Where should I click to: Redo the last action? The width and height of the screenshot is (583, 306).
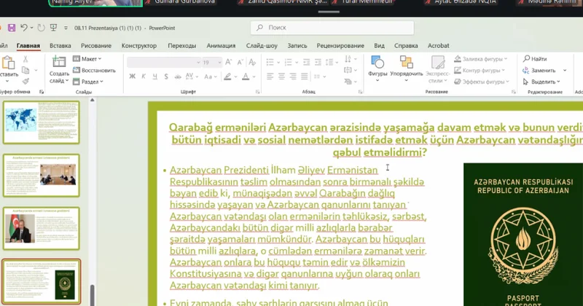(x=42, y=28)
